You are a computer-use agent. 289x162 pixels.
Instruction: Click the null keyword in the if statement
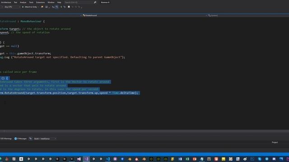pos(14,46)
